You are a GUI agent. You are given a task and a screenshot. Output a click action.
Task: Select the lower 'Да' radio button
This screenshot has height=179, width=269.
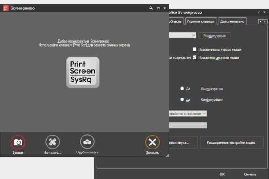pos(182,99)
